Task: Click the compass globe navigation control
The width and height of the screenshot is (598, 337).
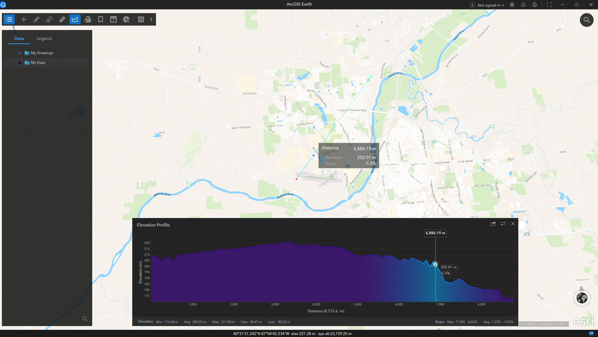Action: 582,298
